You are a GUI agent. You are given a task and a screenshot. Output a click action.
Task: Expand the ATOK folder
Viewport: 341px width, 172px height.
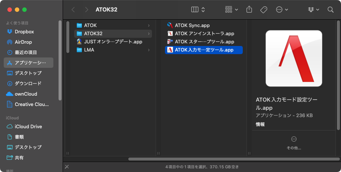pos(113,26)
